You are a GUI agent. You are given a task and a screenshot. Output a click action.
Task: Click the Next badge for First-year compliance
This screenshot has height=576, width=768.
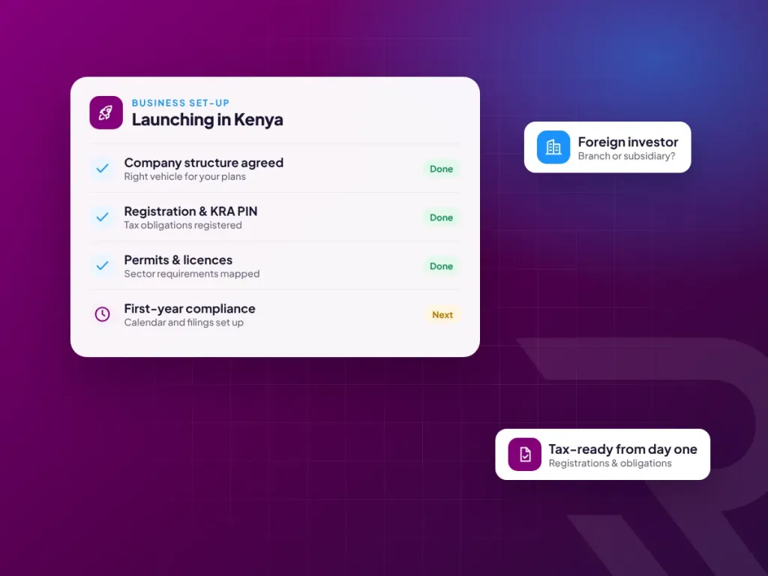click(x=442, y=315)
